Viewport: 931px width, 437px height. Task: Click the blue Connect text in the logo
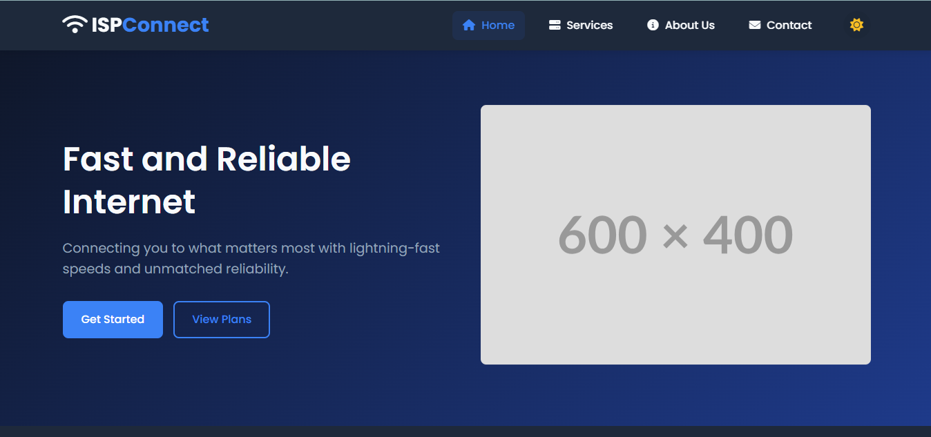point(166,26)
